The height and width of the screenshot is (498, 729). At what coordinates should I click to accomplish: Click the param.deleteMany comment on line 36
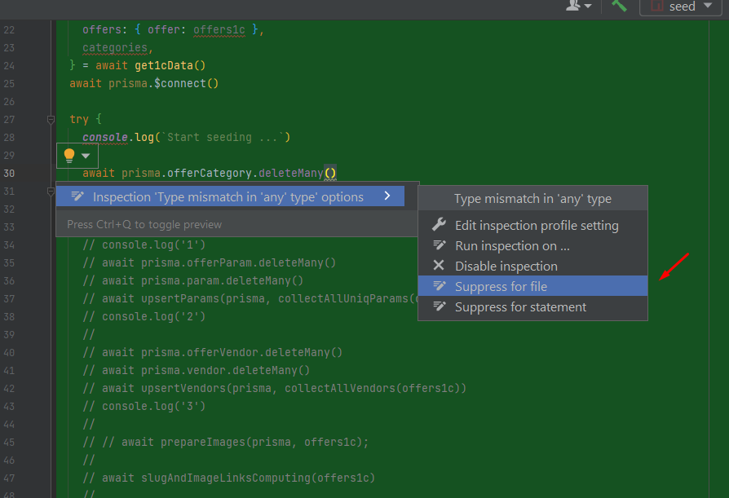pos(193,281)
